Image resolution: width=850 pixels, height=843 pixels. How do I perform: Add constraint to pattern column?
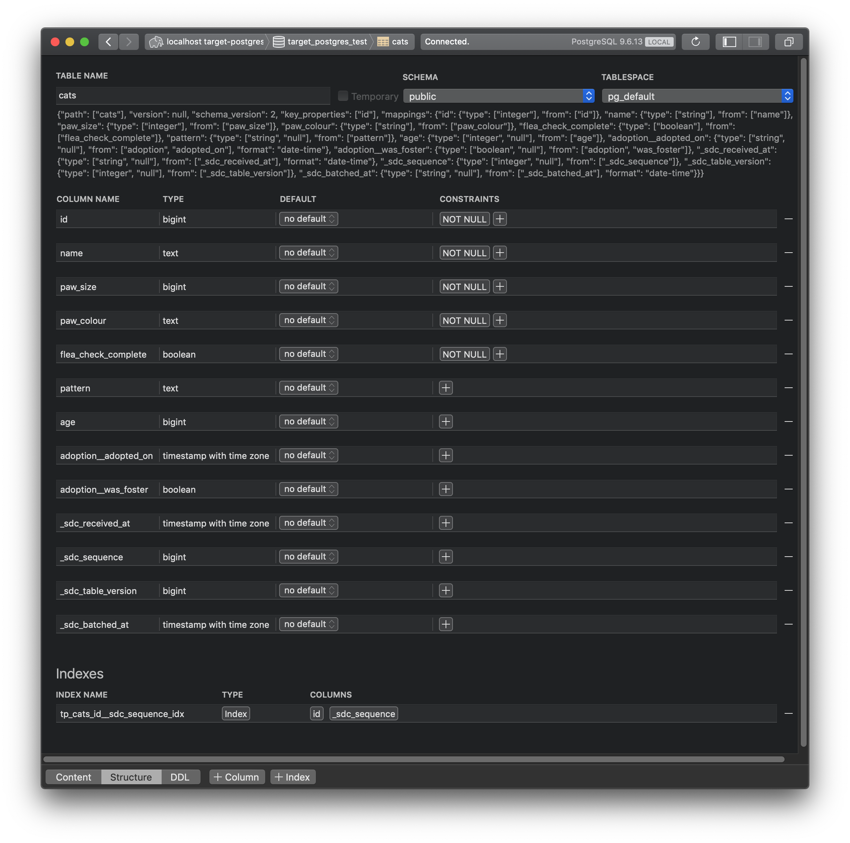[446, 388]
